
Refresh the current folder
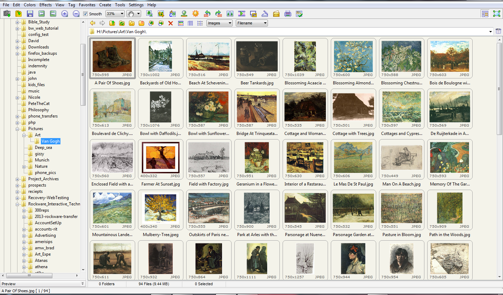point(122,23)
